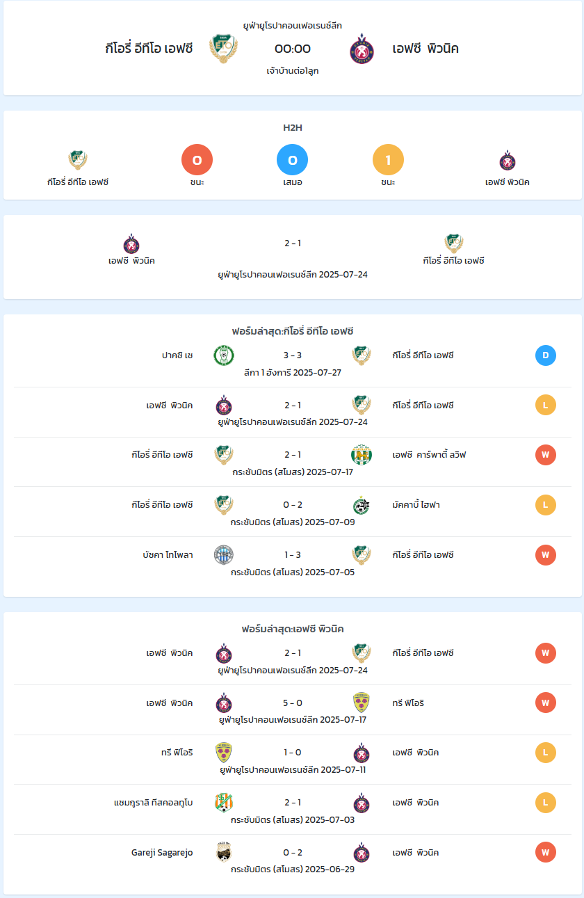
Task: Click the L badge on the Maccabi Haifa row
Action: 546,505
